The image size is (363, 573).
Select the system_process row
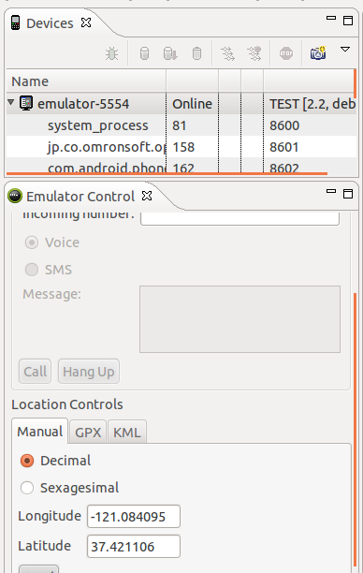coord(181,125)
